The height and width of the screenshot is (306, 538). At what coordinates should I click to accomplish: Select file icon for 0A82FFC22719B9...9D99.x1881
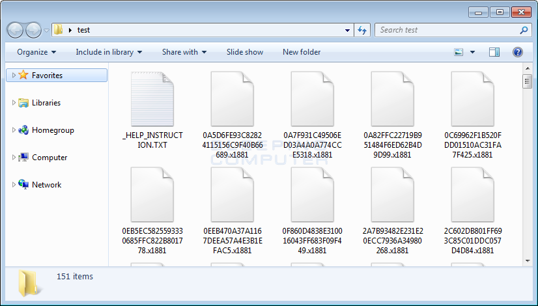[x=393, y=99]
